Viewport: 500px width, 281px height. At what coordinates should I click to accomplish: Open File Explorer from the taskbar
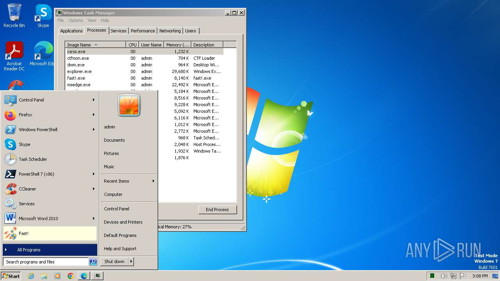click(44, 276)
